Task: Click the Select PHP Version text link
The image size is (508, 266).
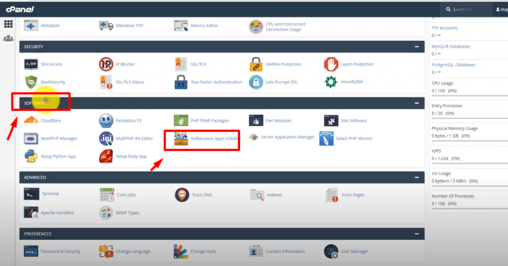Action: point(354,138)
